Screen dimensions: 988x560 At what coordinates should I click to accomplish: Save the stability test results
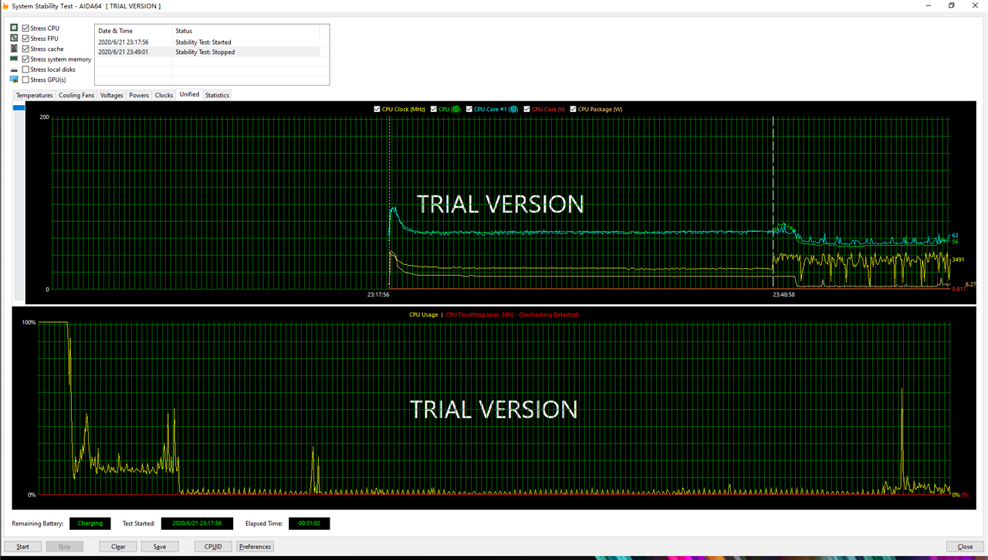pyautogui.click(x=160, y=546)
